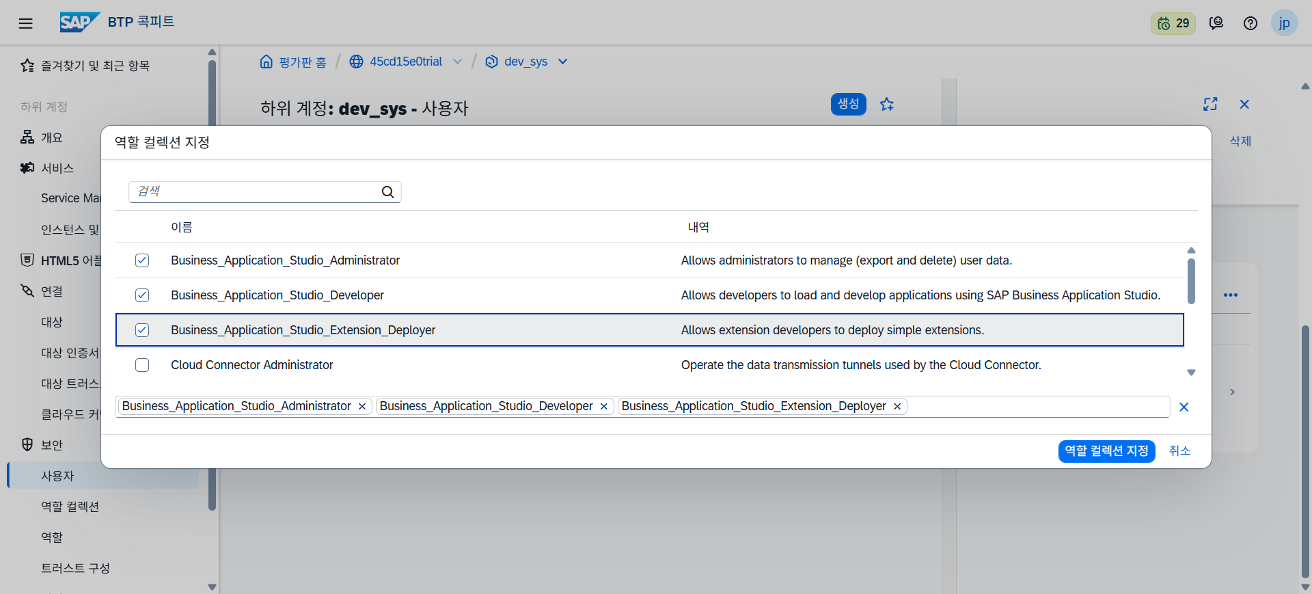
Task: Click the home icon in the breadcrumb
Action: [x=266, y=62]
